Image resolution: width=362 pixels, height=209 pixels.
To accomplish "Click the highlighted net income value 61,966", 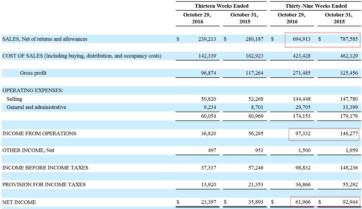I will [303, 202].
